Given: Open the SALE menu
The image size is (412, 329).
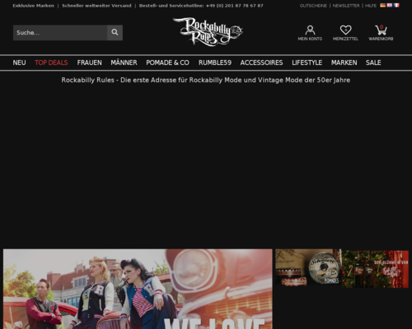Looking at the screenshot, I should tap(373, 63).
